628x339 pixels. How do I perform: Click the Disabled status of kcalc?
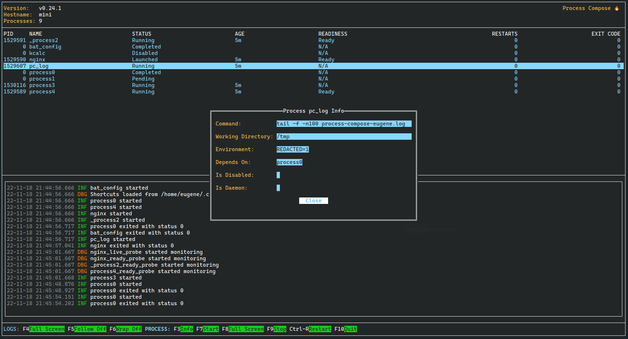coord(145,53)
